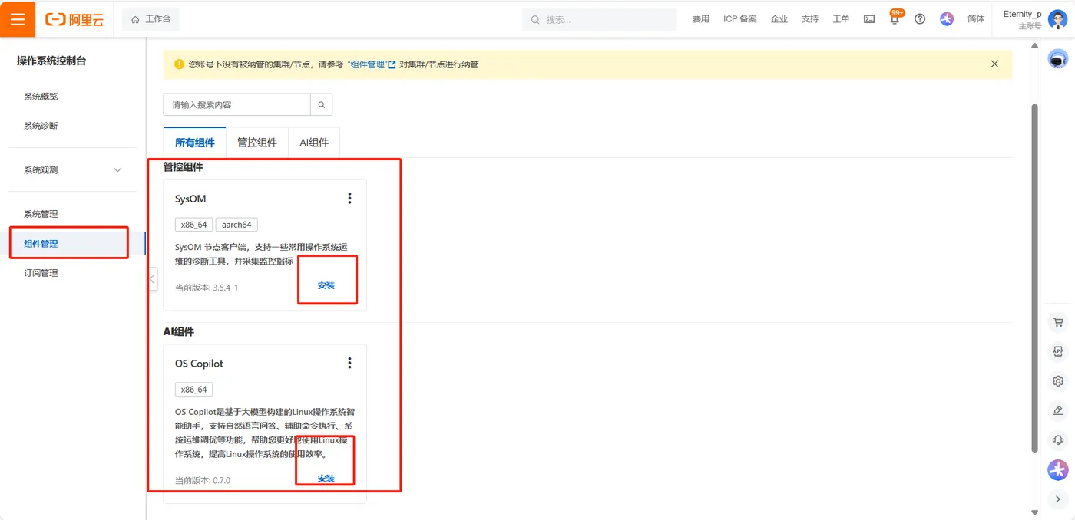1075x520 pixels.
Task: Open the purple AI icon in right rail
Action: click(1058, 469)
